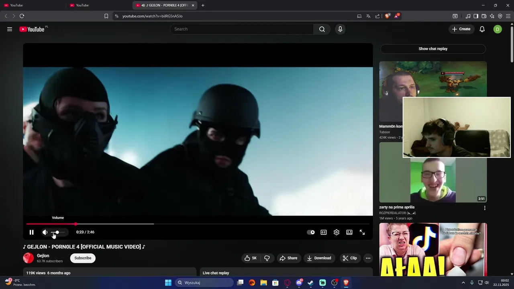
Task: Click the magnifier search button
Action: click(x=322, y=29)
